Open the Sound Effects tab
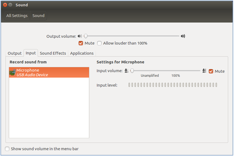The width and height of the screenshot is (234, 156). pos(53,53)
